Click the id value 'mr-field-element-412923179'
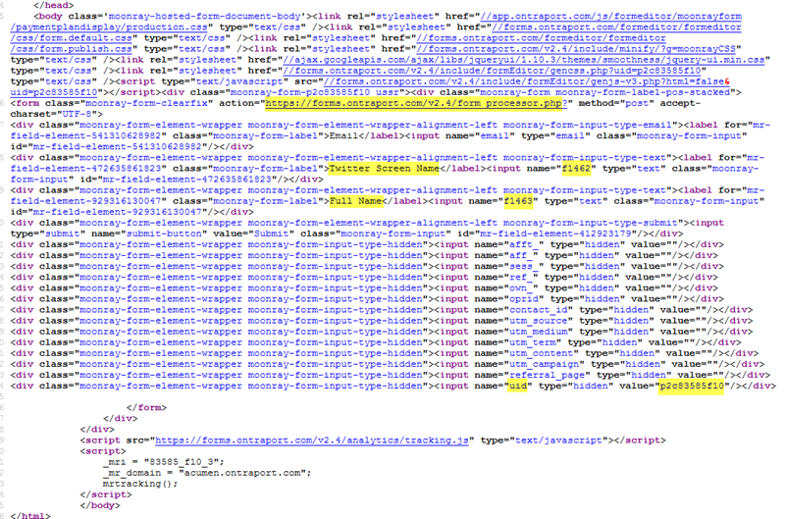Image resolution: width=785 pixels, height=519 pixels. pos(558,234)
